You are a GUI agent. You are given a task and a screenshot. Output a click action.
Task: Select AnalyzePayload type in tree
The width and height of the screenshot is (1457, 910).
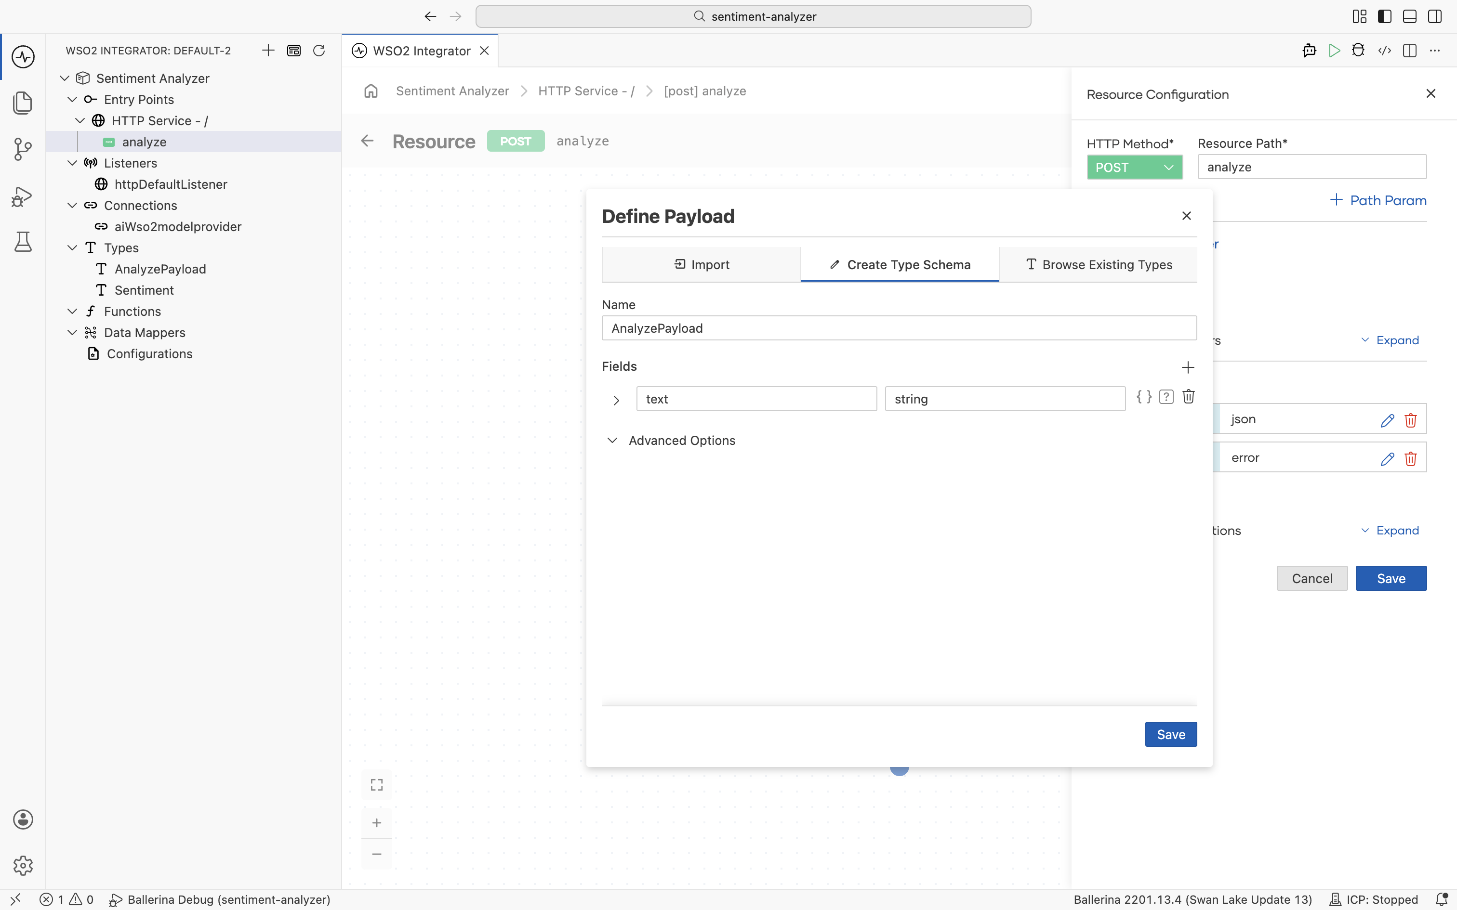[x=160, y=269]
